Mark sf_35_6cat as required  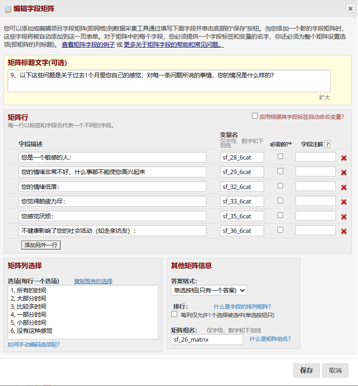pos(280,215)
